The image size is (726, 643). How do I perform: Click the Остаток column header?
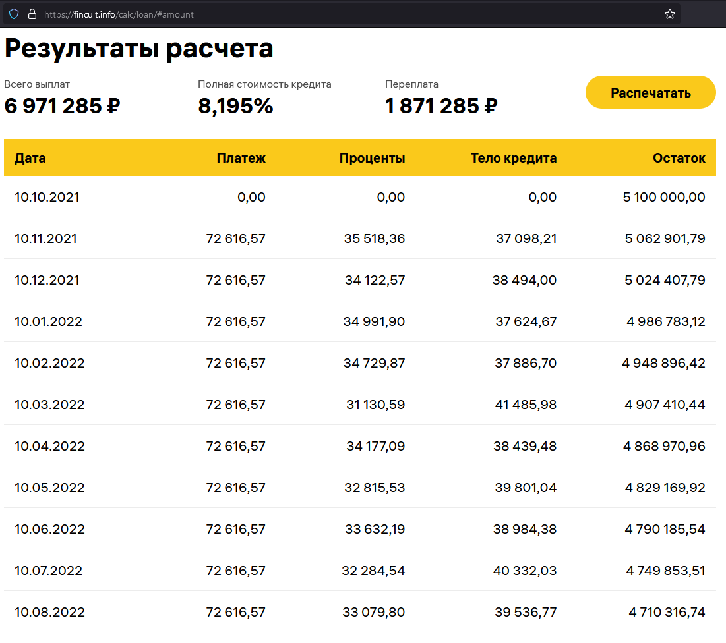tap(679, 158)
